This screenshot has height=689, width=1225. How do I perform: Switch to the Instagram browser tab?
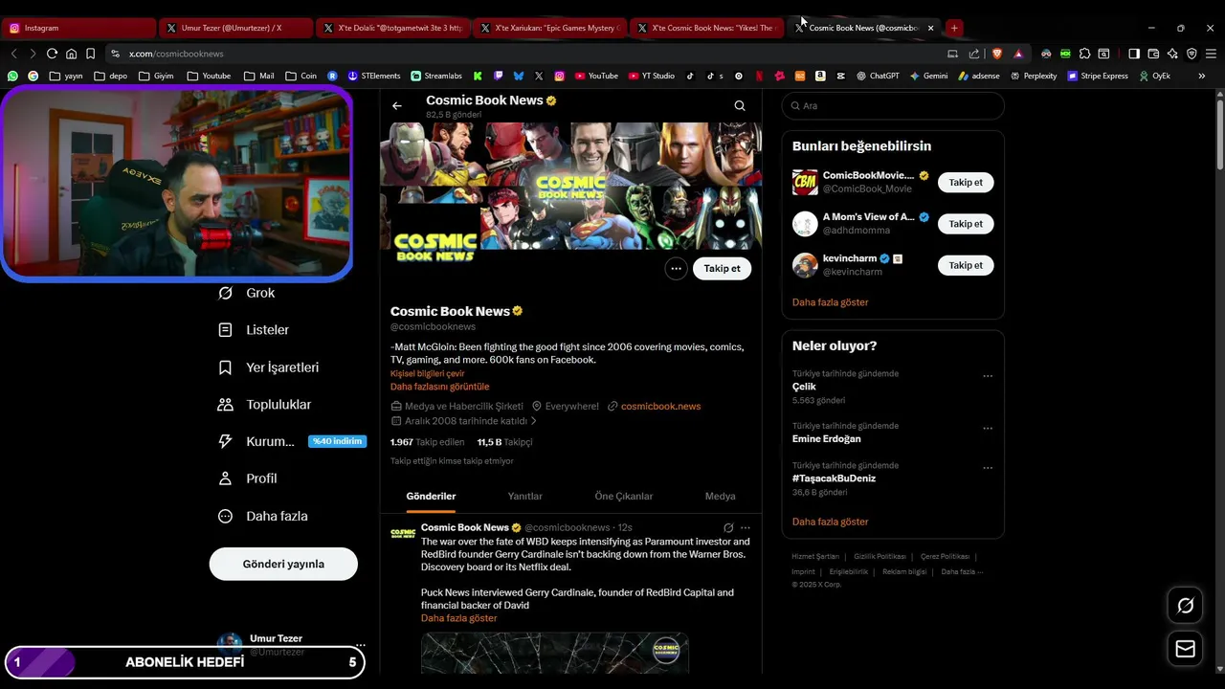pos(78,28)
